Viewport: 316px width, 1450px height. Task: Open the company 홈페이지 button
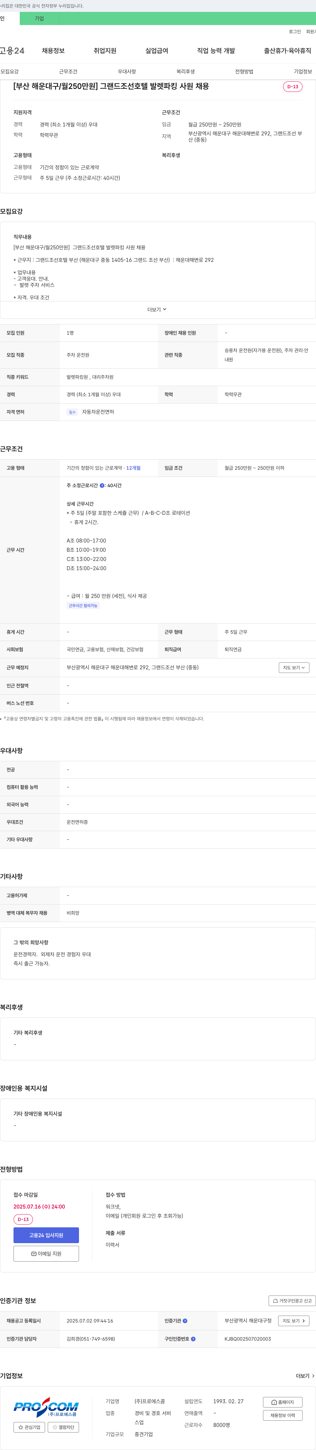[x=283, y=1402]
